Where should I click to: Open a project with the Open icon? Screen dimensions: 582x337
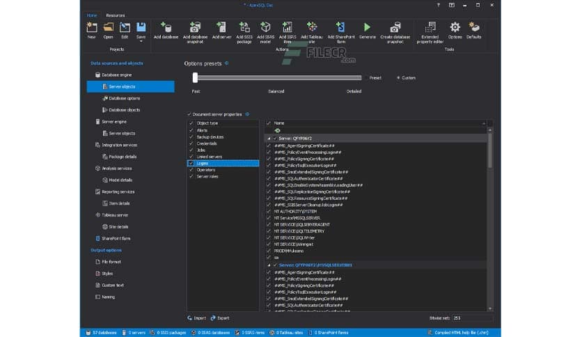click(x=108, y=28)
